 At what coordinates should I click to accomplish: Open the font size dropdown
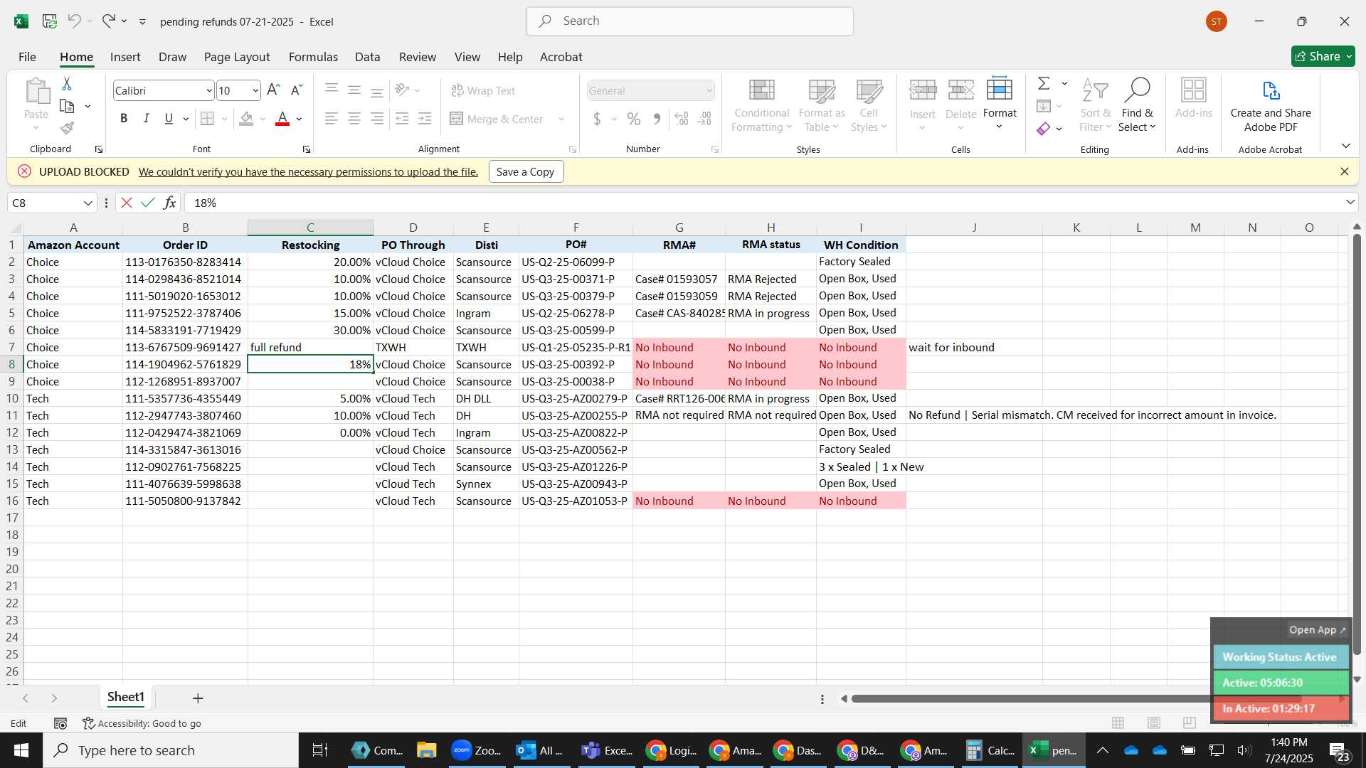coord(255,90)
